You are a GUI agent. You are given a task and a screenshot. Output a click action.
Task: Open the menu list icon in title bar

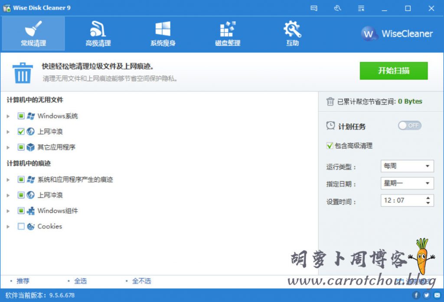[361, 8]
